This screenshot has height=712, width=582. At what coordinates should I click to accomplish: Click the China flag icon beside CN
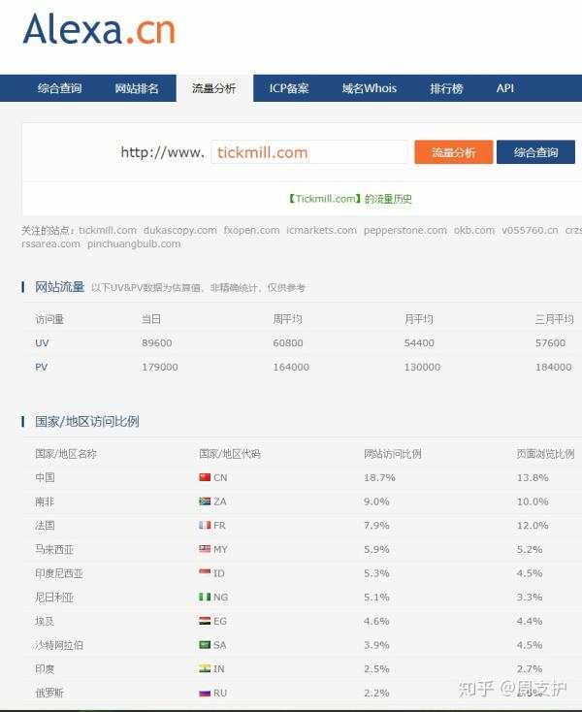tap(205, 477)
